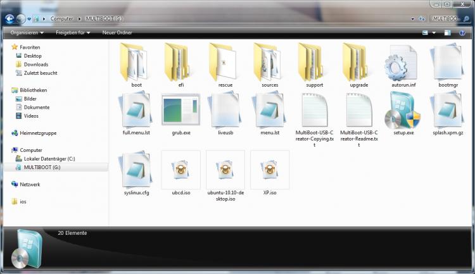Click the search input field
This screenshot has height=274, width=475.
pyautogui.click(x=450, y=19)
